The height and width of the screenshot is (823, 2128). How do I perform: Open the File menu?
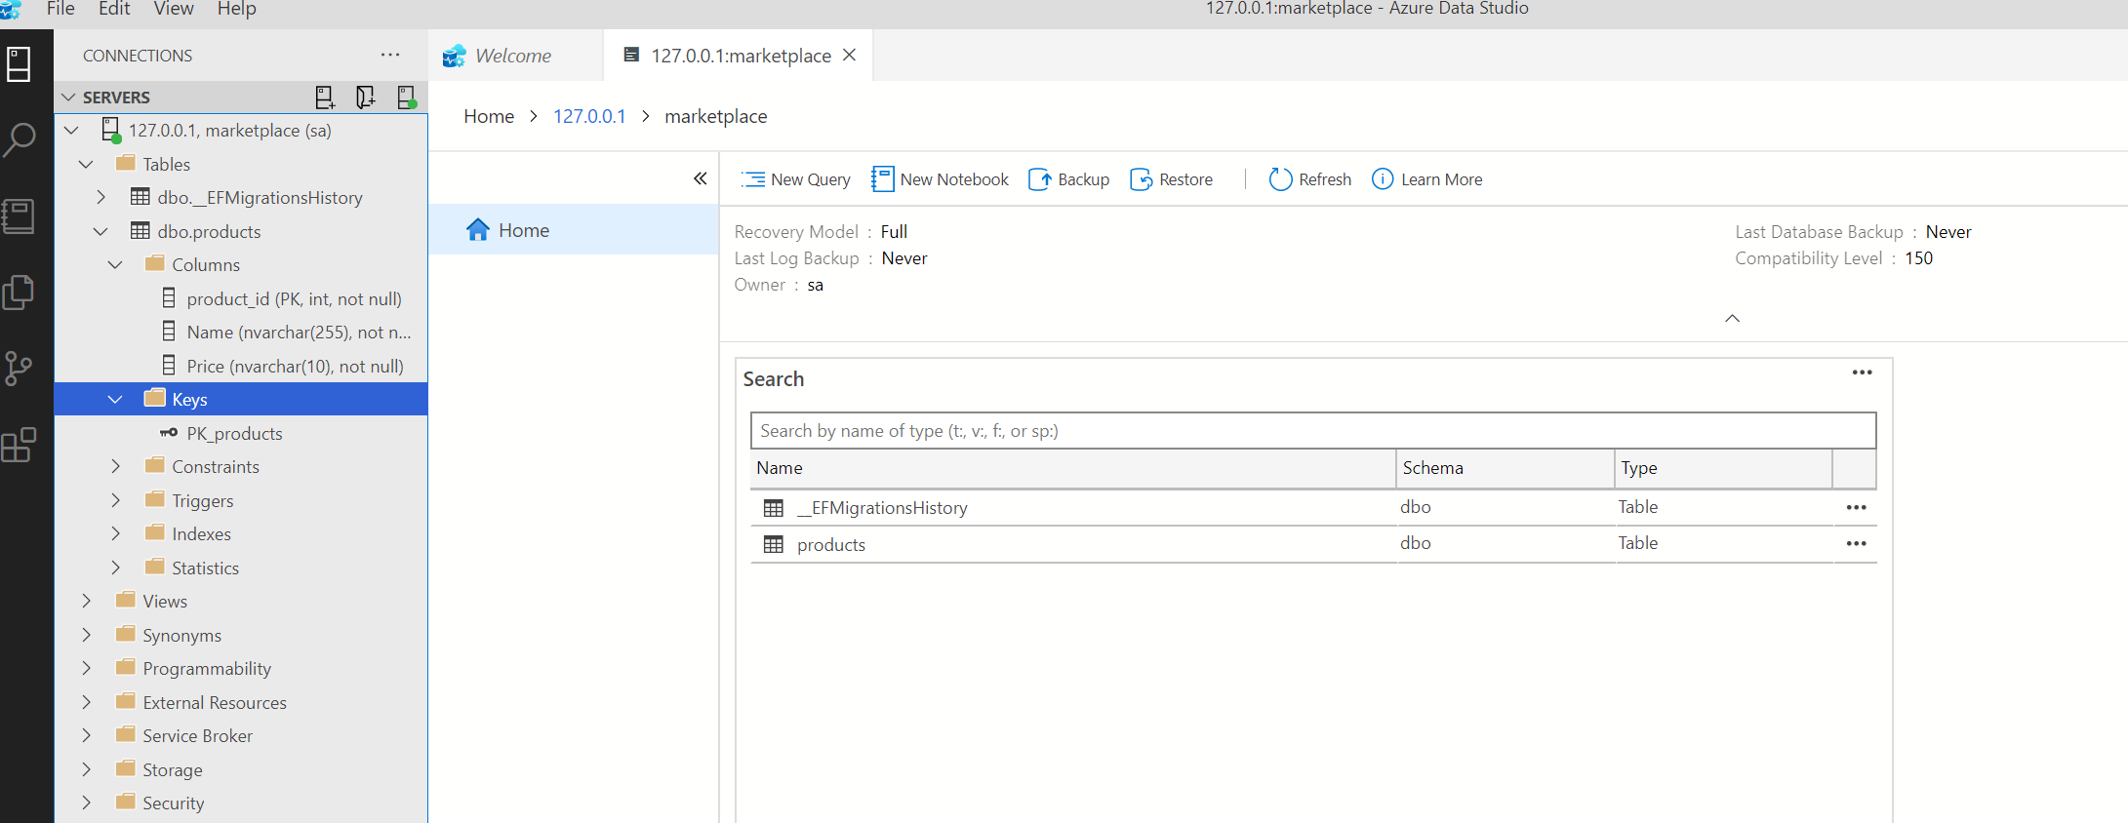tap(60, 9)
